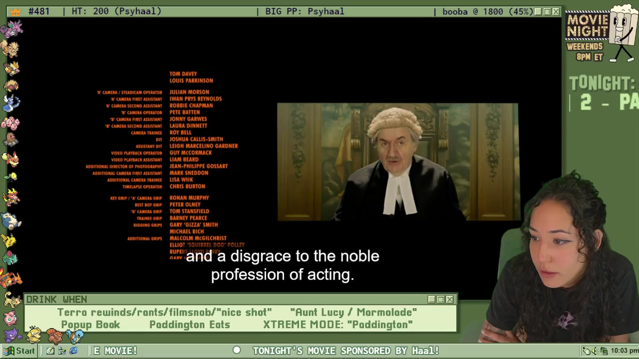Click the network computers tray icon
Viewport: 639px width, 359px height.
604,351
